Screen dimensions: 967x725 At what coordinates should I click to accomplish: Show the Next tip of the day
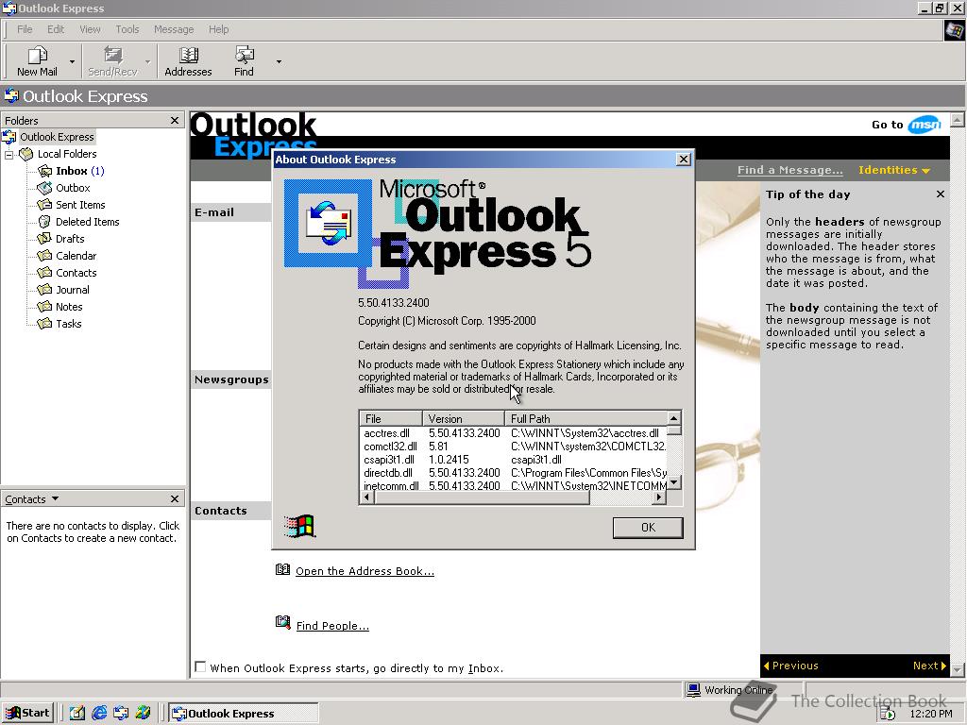[x=929, y=666]
